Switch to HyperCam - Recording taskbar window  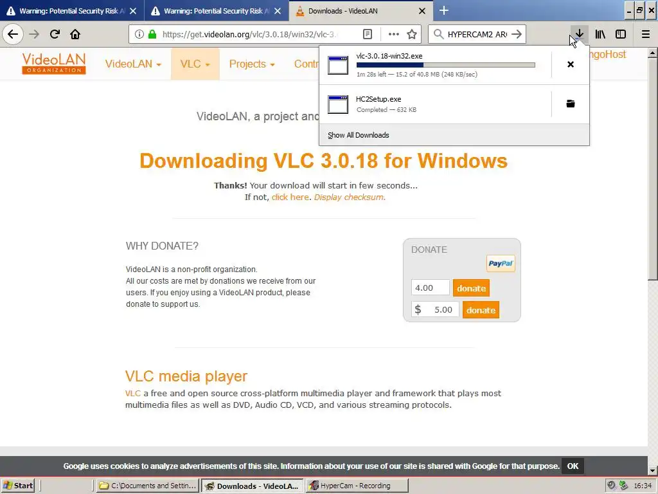[x=357, y=486]
